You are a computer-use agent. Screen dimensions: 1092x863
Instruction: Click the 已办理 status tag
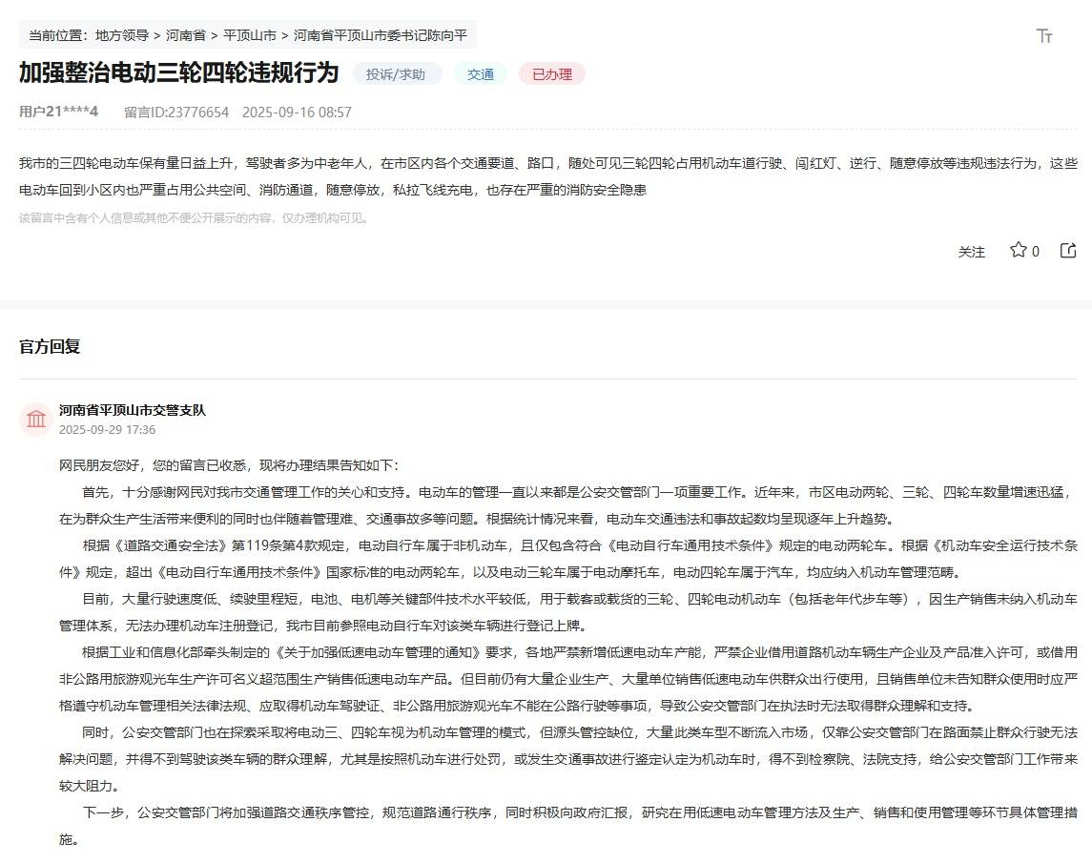click(x=551, y=74)
